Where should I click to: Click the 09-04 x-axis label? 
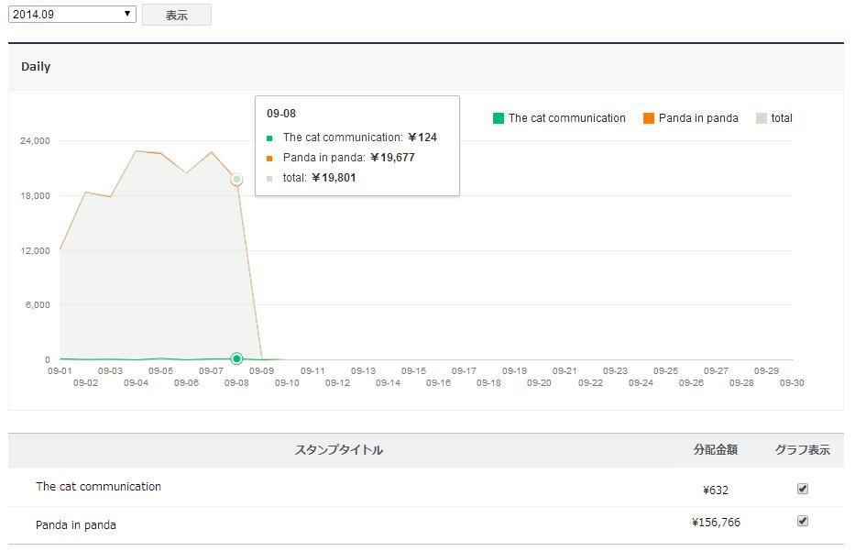[x=136, y=383]
